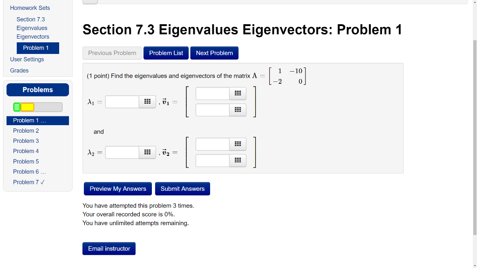The height and width of the screenshot is (268, 477).
Task: Navigate to Problem 5
Action: tap(26, 161)
